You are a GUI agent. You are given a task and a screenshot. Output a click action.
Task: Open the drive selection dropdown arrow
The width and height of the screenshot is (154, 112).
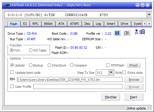click(149, 15)
